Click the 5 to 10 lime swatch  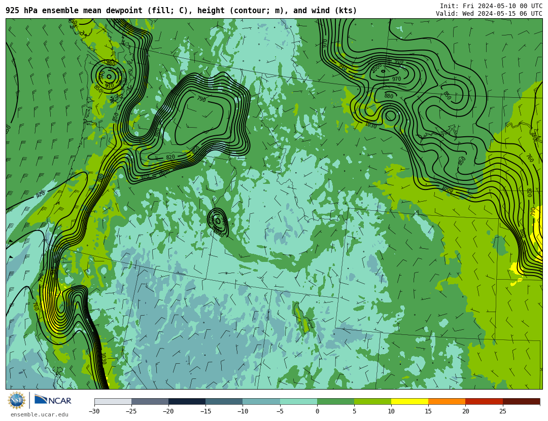pyautogui.click(x=372, y=401)
